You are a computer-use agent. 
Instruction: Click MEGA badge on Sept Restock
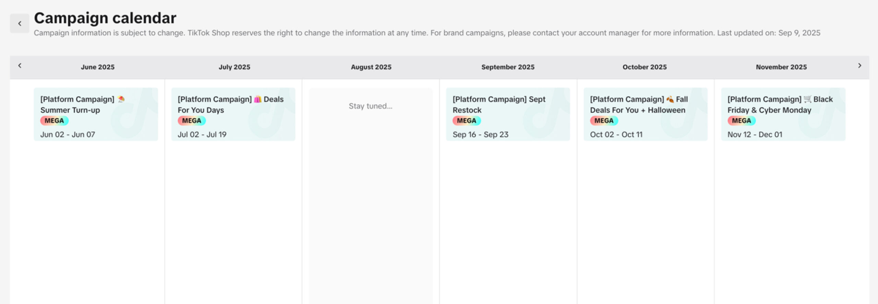(466, 121)
